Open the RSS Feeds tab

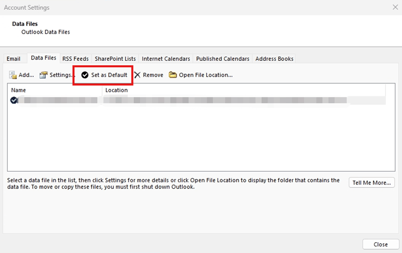[x=75, y=59]
